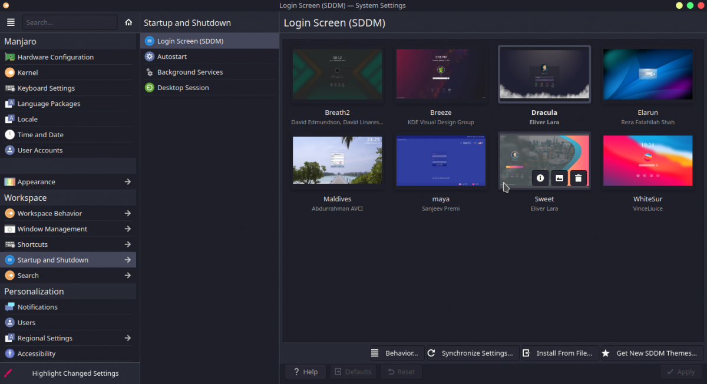The image size is (707, 384).
Task: Open Desktop Session settings
Action: tap(183, 87)
